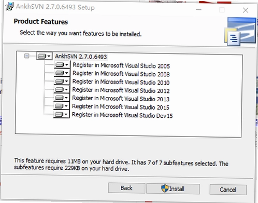Image resolution: width=258 pixels, height=203 pixels.
Task: Select Register in Microsoft Visual Studio 2010
Action: (x=121, y=82)
